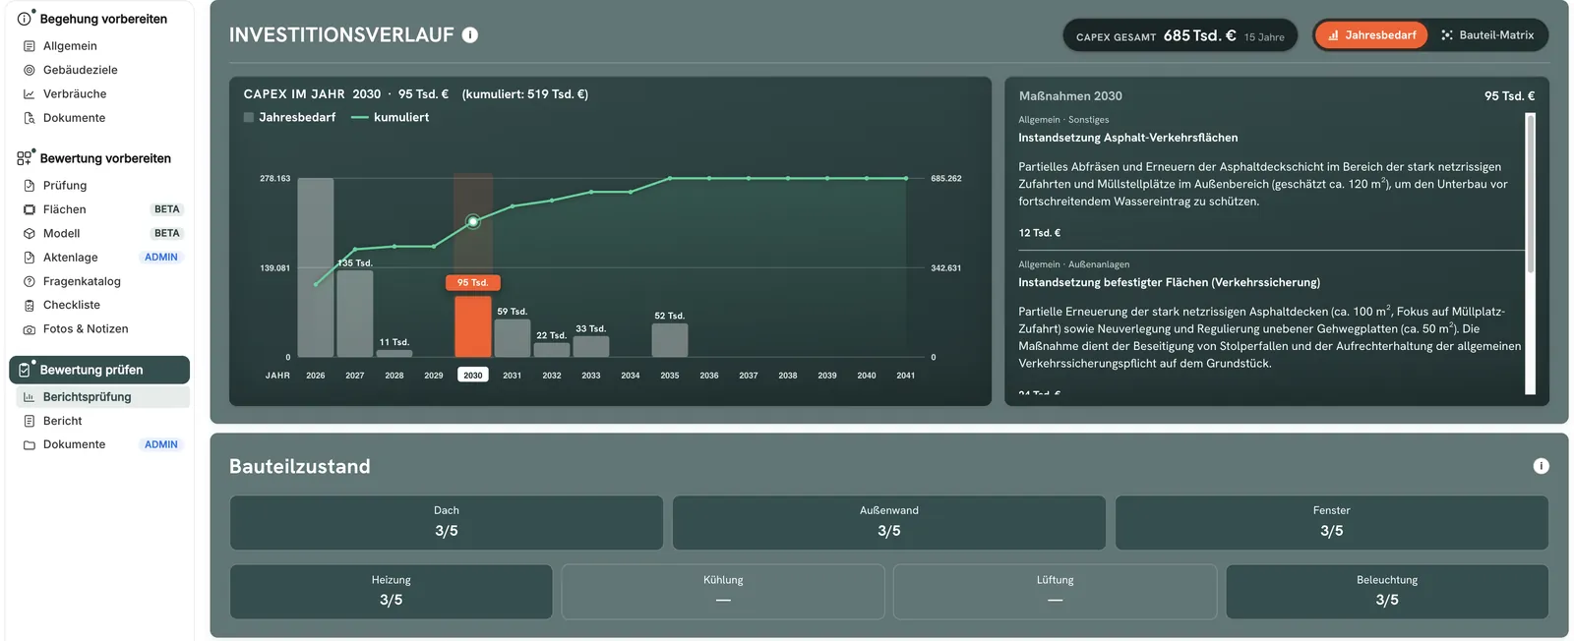Toggle the kumuliert legend line
This screenshot has width=1574, height=641.
tap(390, 117)
